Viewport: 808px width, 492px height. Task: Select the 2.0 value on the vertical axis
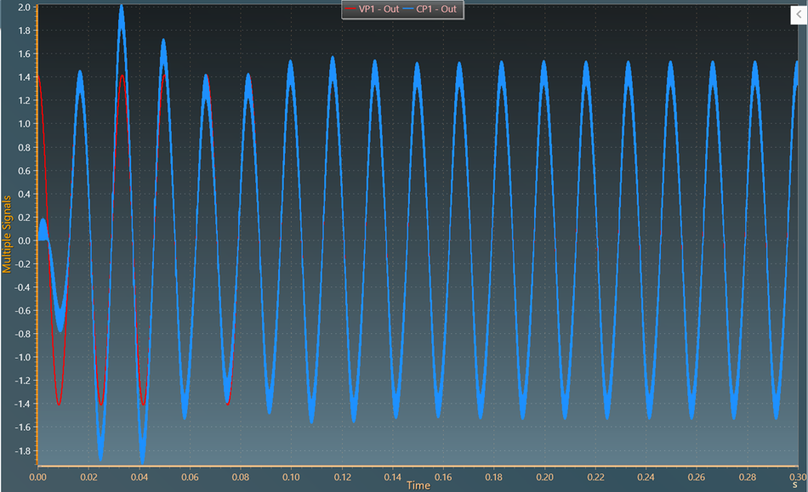click(x=23, y=7)
